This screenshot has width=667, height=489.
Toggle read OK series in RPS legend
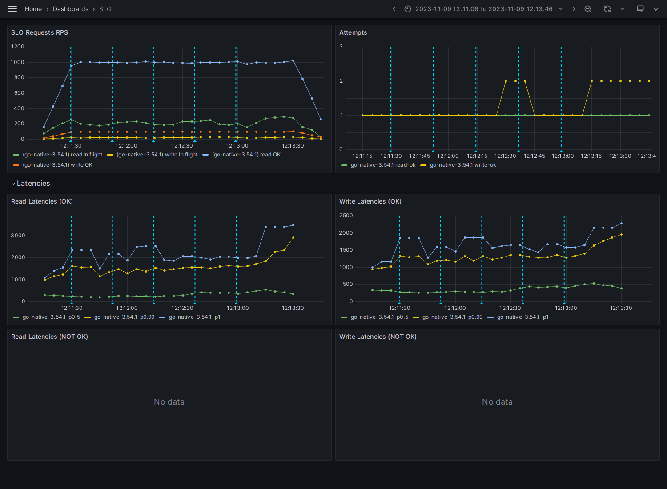[x=246, y=155]
